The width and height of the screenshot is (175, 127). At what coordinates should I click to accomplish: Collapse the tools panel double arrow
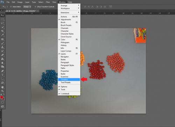point(1,10)
